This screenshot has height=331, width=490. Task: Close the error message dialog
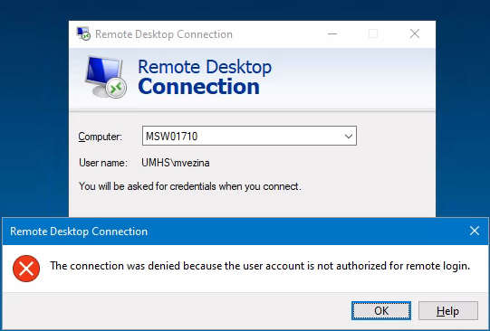475,231
